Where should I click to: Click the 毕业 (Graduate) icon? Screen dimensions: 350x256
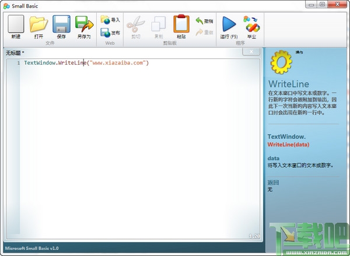point(251,24)
